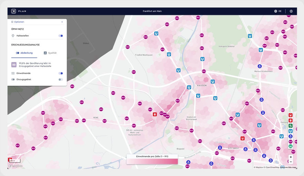Open the OpenStreetMap attribution link

coord(272,167)
